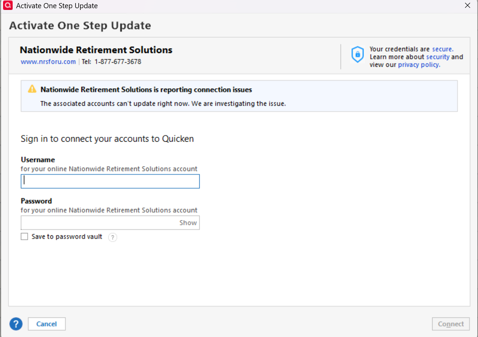Open the 'security' info link
Image resolution: width=478 pixels, height=337 pixels.
(x=438, y=57)
